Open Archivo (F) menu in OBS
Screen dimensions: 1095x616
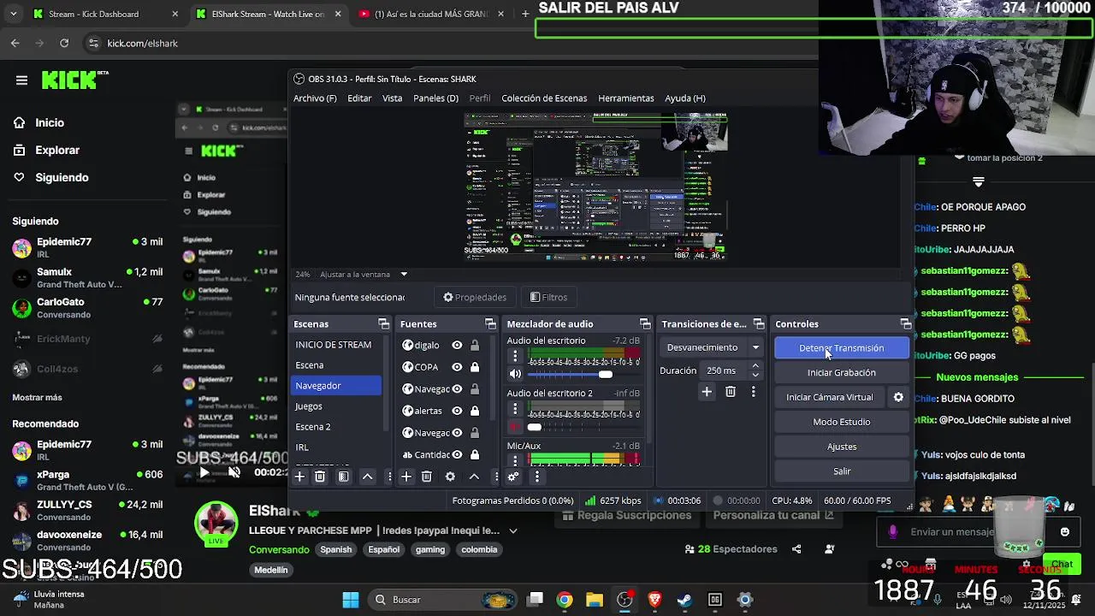coord(315,98)
